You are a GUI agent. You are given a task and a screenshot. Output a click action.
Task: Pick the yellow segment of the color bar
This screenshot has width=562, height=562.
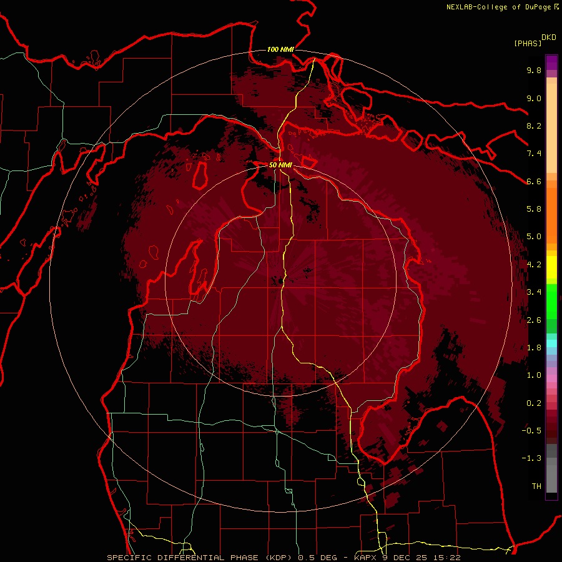pos(551,267)
